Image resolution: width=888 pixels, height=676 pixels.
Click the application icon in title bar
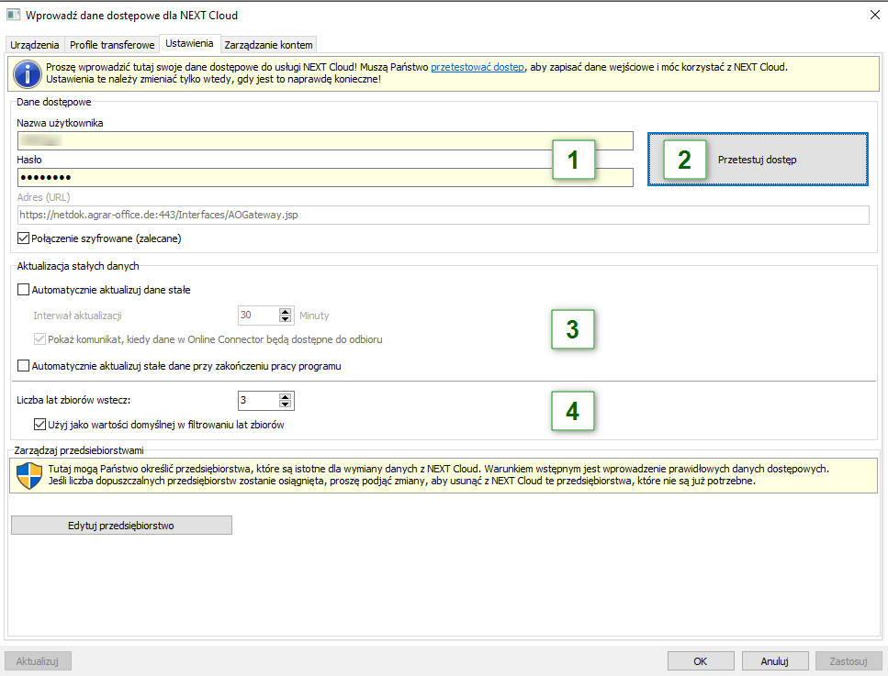coord(13,15)
